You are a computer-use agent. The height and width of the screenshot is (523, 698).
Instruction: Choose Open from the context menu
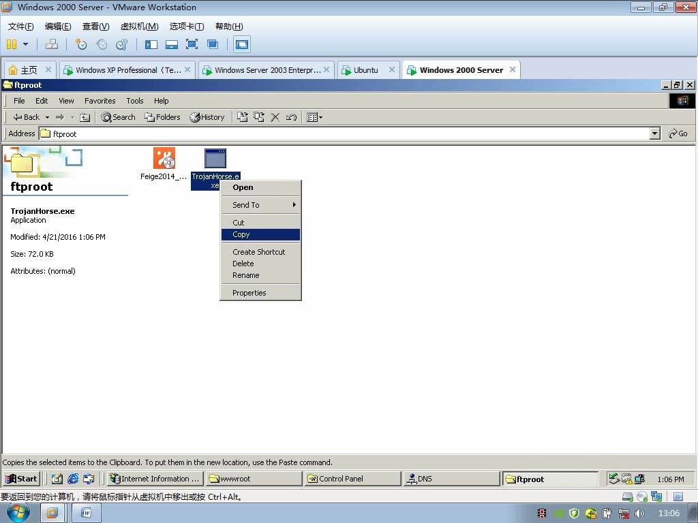tap(261, 187)
